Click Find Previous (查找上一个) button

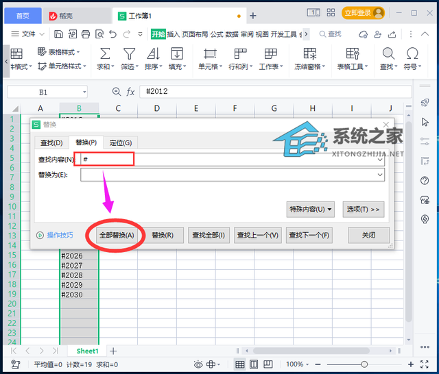point(258,236)
